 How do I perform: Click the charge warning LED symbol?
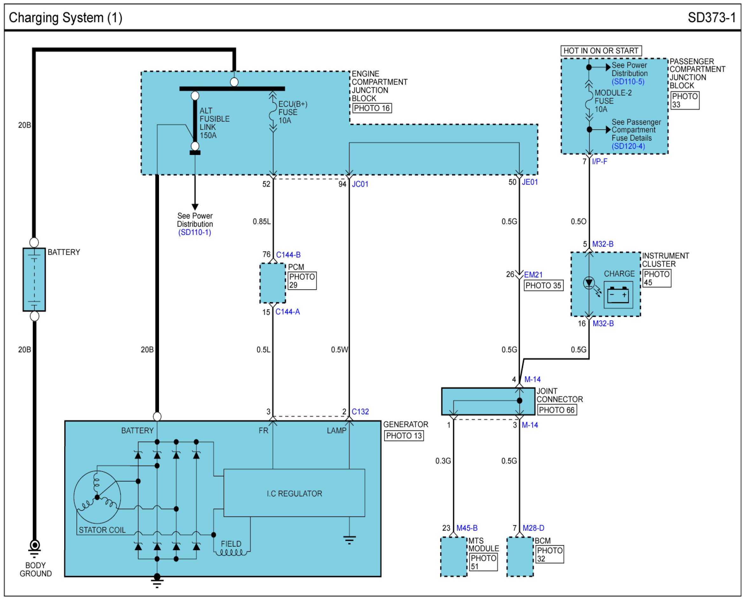pos(589,283)
